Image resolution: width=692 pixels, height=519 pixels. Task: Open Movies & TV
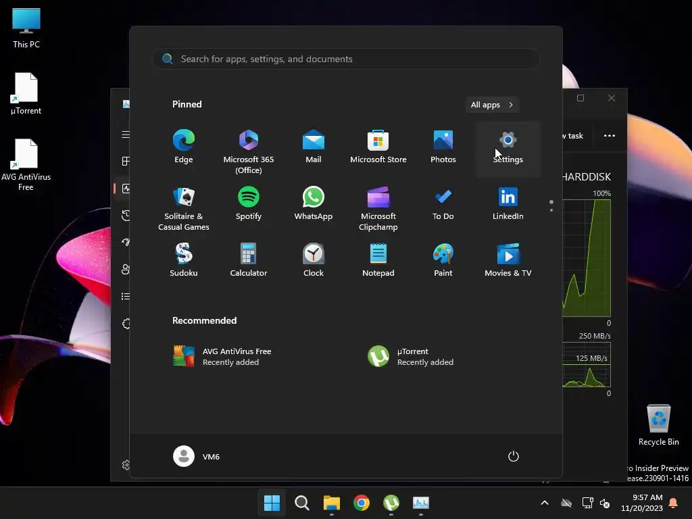click(x=508, y=260)
